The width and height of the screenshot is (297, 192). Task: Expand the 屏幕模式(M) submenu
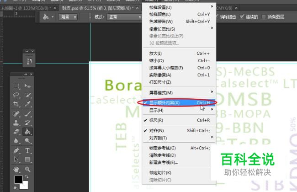point(179,93)
